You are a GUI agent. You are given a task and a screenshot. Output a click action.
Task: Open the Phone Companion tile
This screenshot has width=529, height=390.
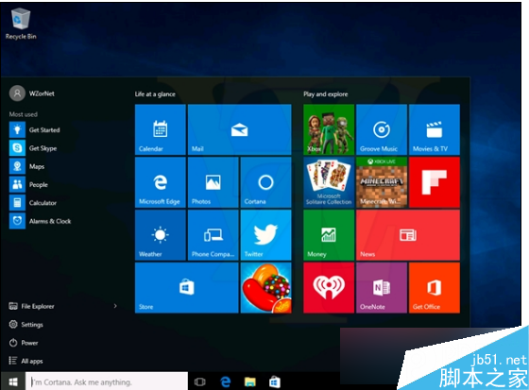click(213, 235)
